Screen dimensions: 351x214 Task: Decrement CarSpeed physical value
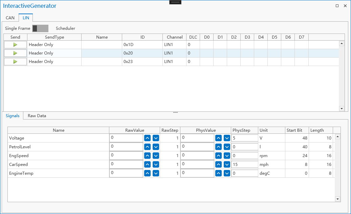227,165
